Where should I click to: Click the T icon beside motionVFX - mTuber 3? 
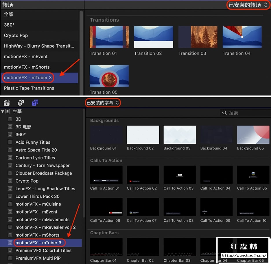(x=10, y=243)
